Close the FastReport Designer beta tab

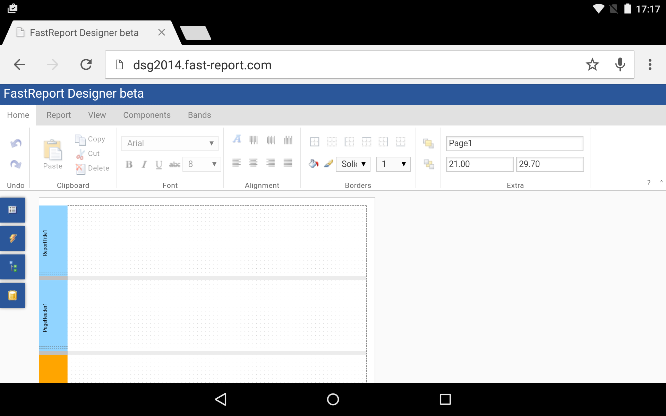tap(162, 32)
